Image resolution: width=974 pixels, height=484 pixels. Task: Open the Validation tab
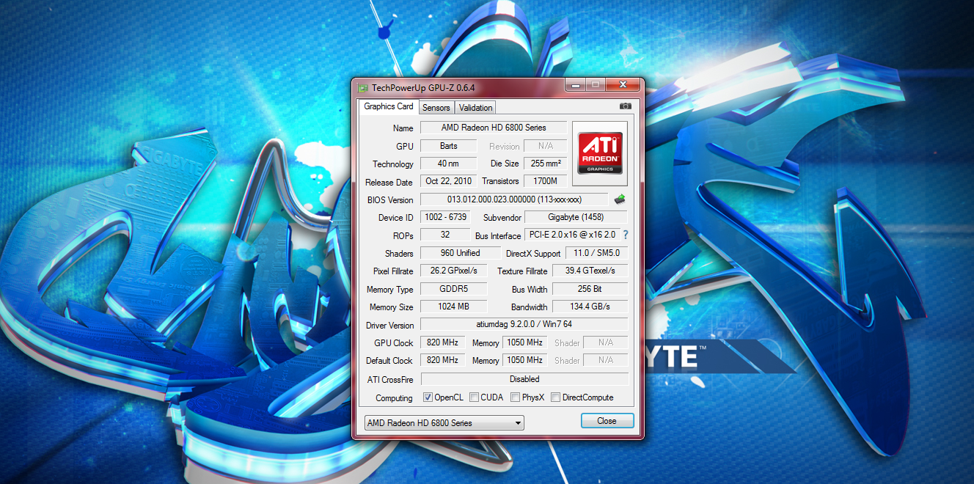[476, 108]
